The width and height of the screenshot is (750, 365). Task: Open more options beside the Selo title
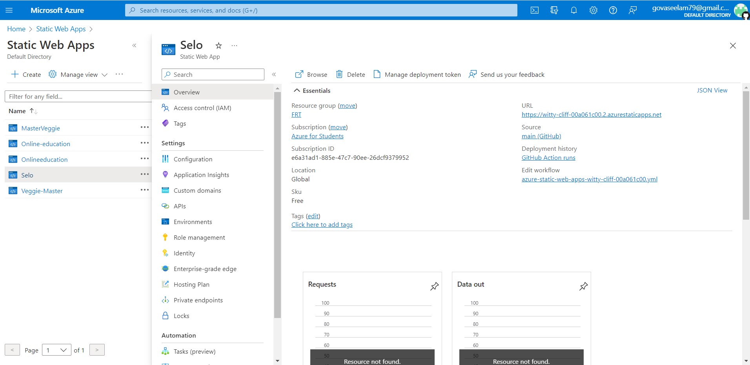234,45
